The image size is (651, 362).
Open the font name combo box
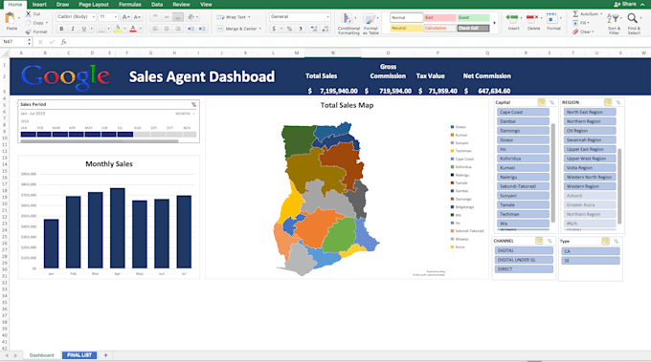(76, 17)
